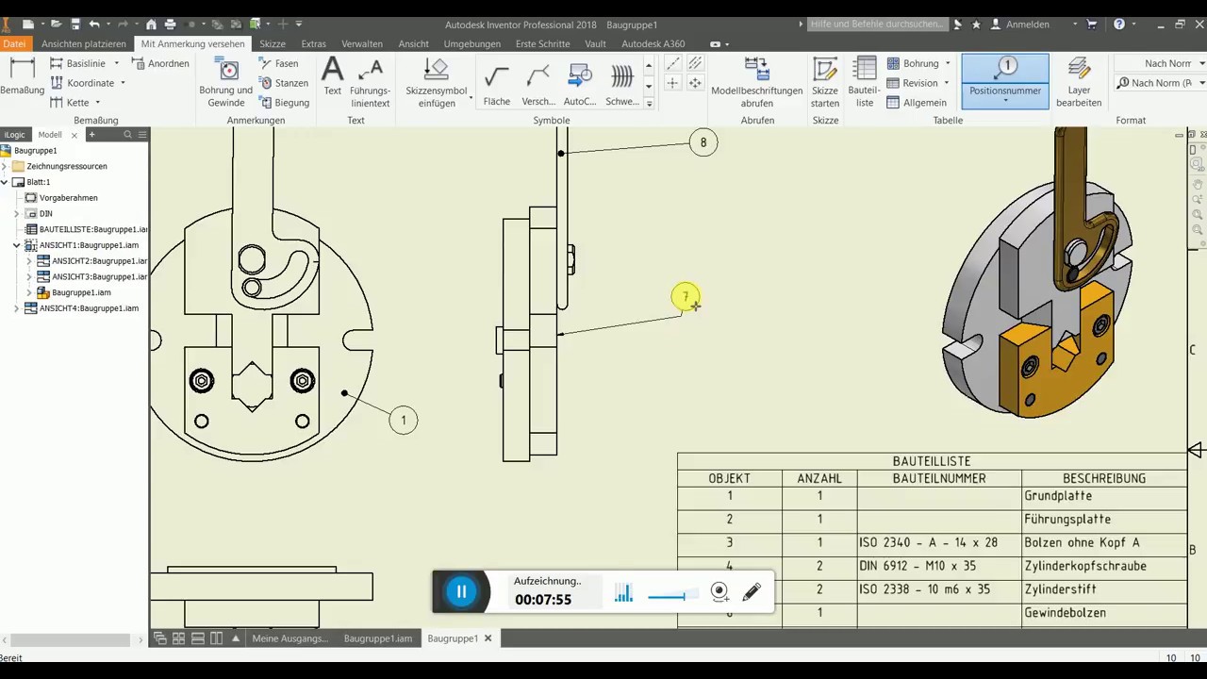Click Modellbeschriftungen abrufen icon

[756, 82]
